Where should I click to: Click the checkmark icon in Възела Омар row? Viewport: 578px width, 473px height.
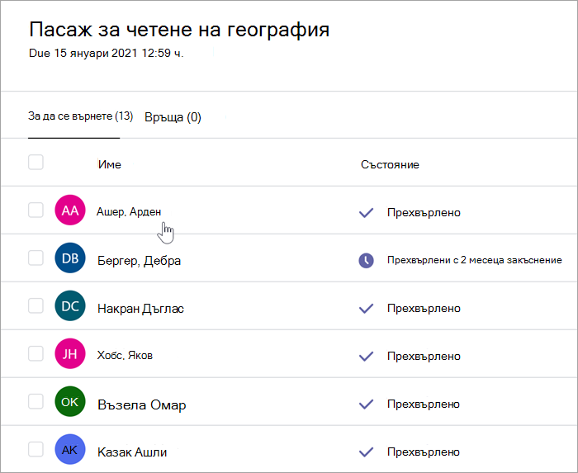pos(366,404)
